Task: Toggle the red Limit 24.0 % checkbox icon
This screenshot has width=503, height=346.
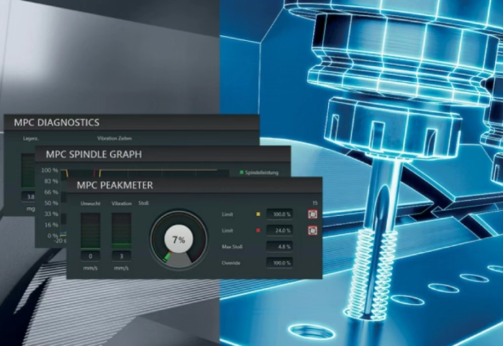Action: pyautogui.click(x=312, y=230)
